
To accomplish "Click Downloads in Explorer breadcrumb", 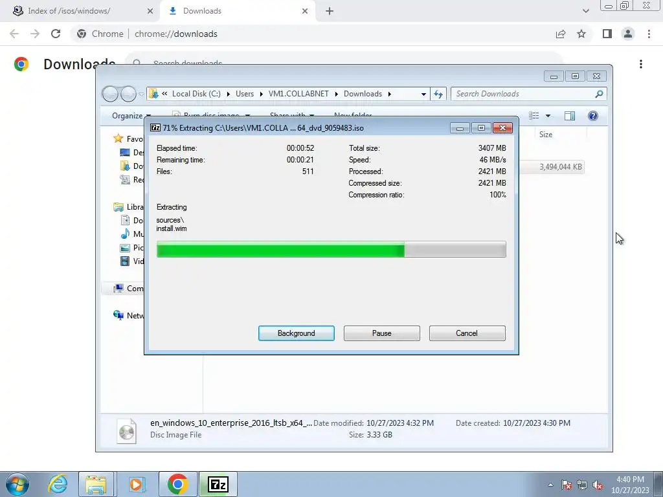I will [363, 94].
